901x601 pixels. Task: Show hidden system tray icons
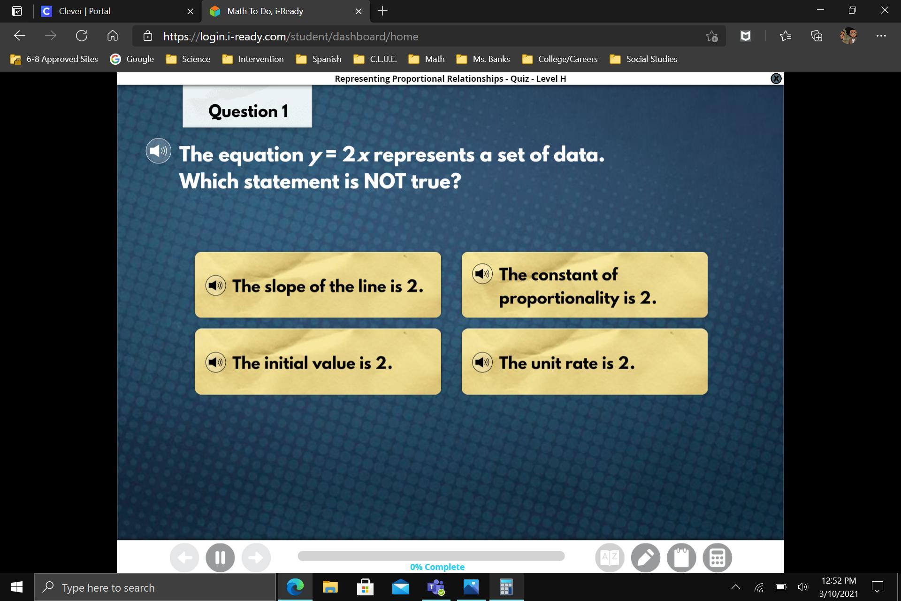(735, 587)
